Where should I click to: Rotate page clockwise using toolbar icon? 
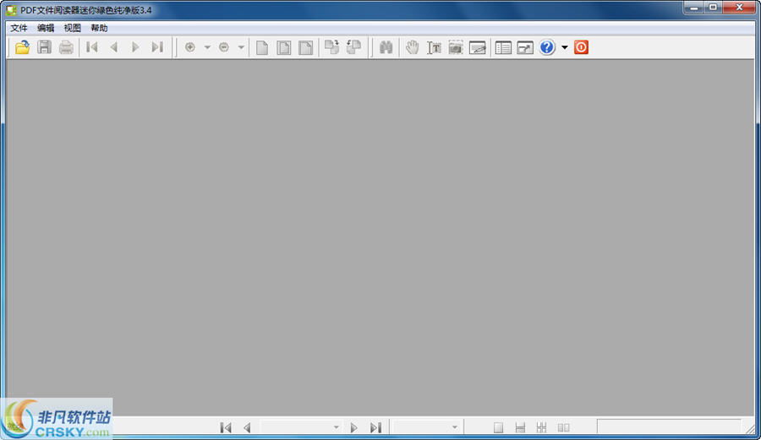332,47
